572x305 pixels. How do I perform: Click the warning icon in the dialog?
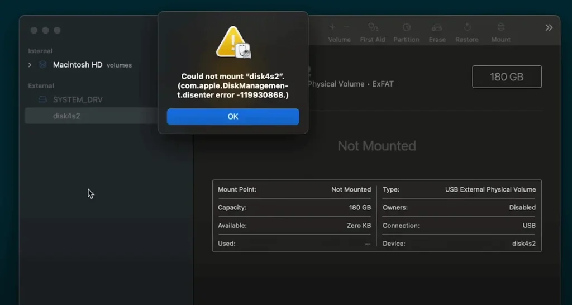233,42
